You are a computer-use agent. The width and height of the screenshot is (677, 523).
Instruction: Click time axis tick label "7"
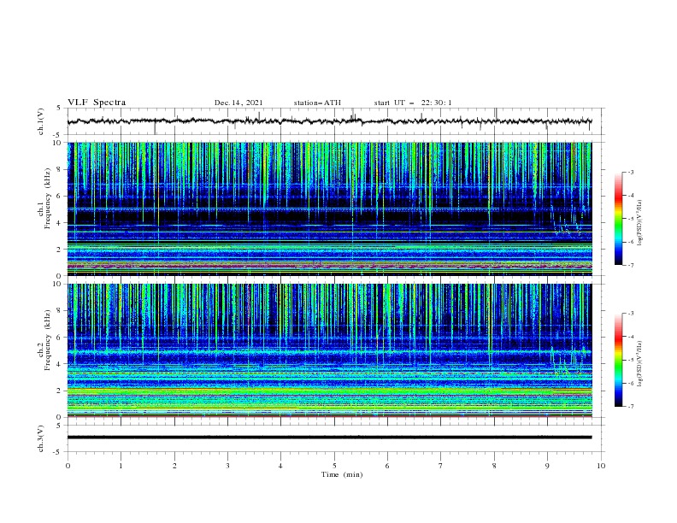[x=441, y=466]
